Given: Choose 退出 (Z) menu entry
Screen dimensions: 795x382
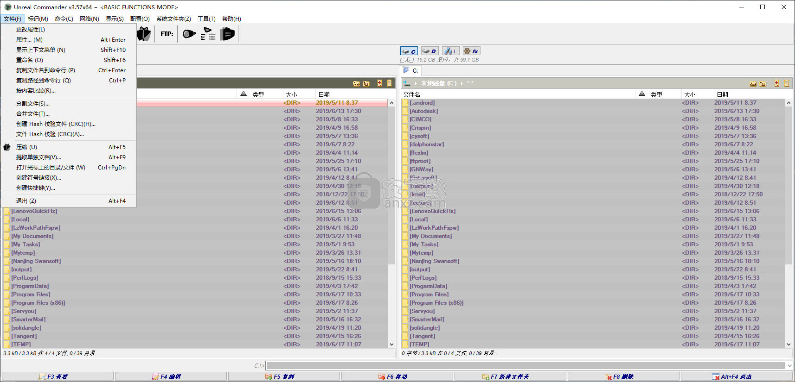Looking at the screenshot, I should [x=69, y=201].
